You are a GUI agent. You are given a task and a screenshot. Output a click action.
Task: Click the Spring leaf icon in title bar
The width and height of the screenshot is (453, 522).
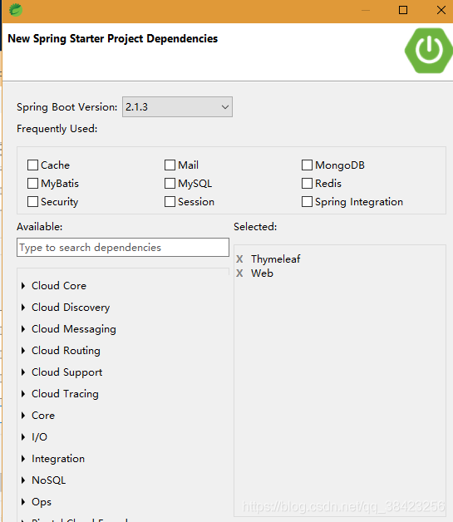[x=15, y=10]
